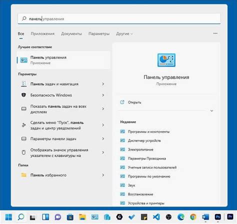Expand arrow for Параметры панели задач

click(103, 138)
